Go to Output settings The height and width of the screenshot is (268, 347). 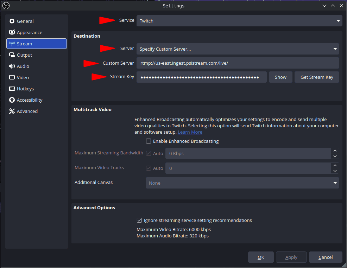tap(37, 55)
